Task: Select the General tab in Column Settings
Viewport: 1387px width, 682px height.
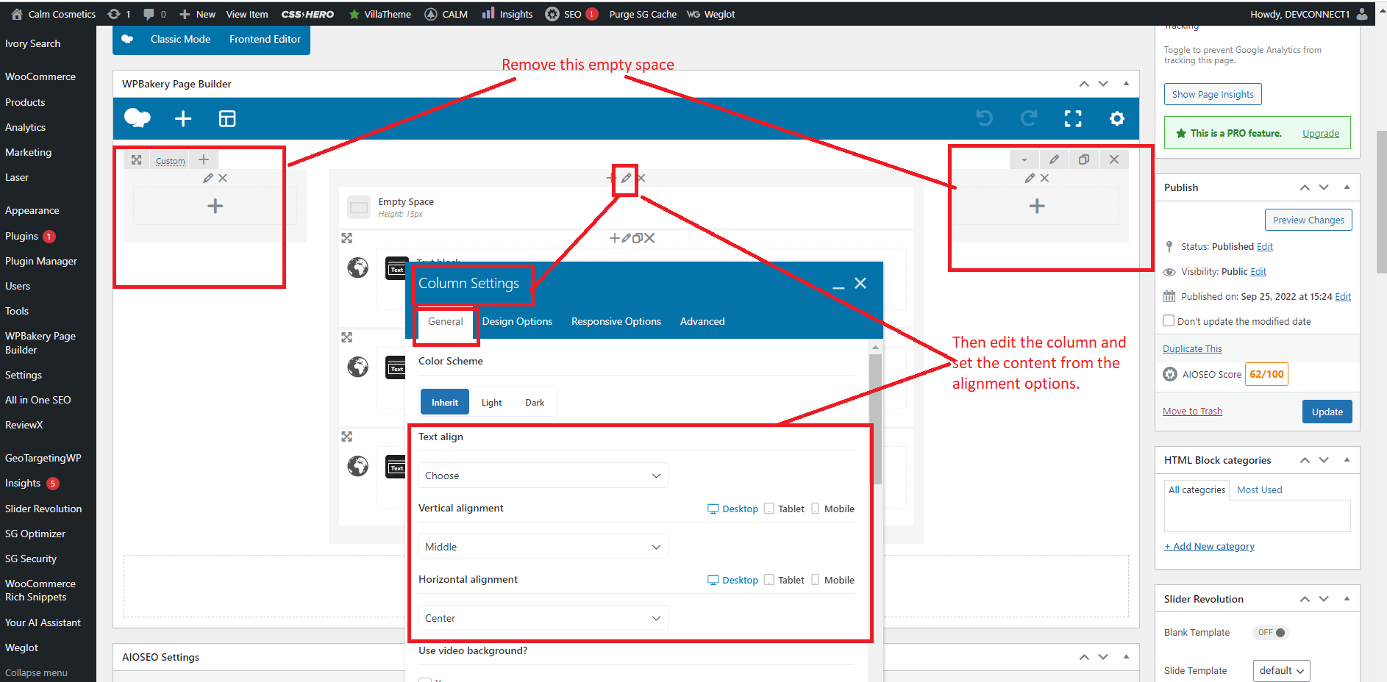Action: [x=446, y=322]
